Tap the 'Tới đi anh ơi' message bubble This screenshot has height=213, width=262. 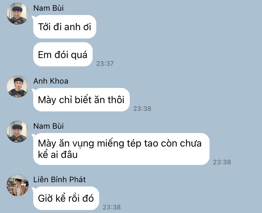coord(65,27)
